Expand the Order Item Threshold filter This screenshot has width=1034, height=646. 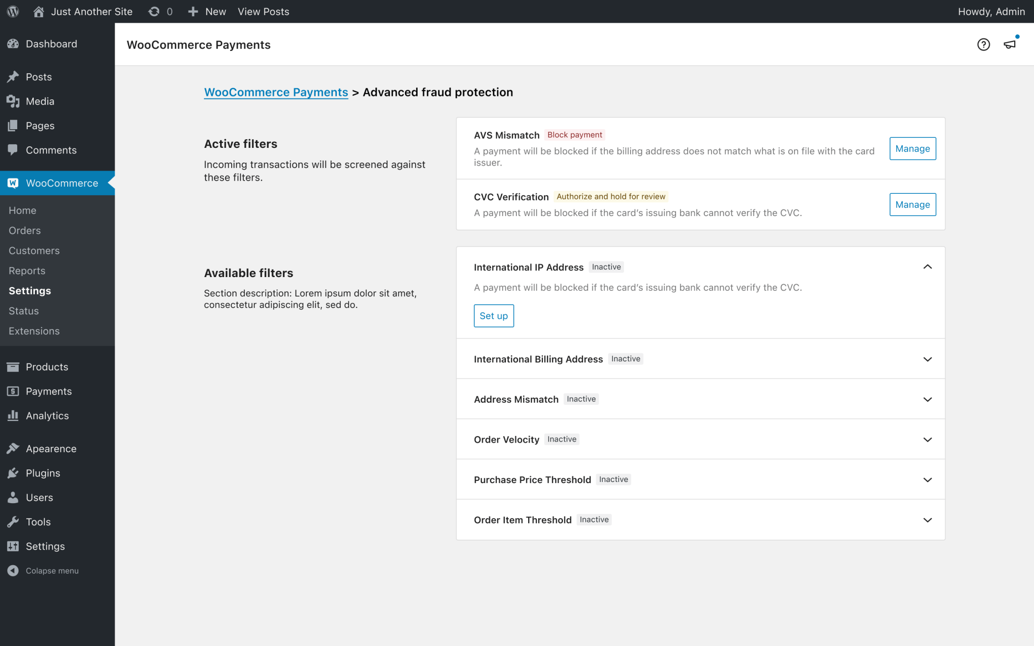coord(927,520)
